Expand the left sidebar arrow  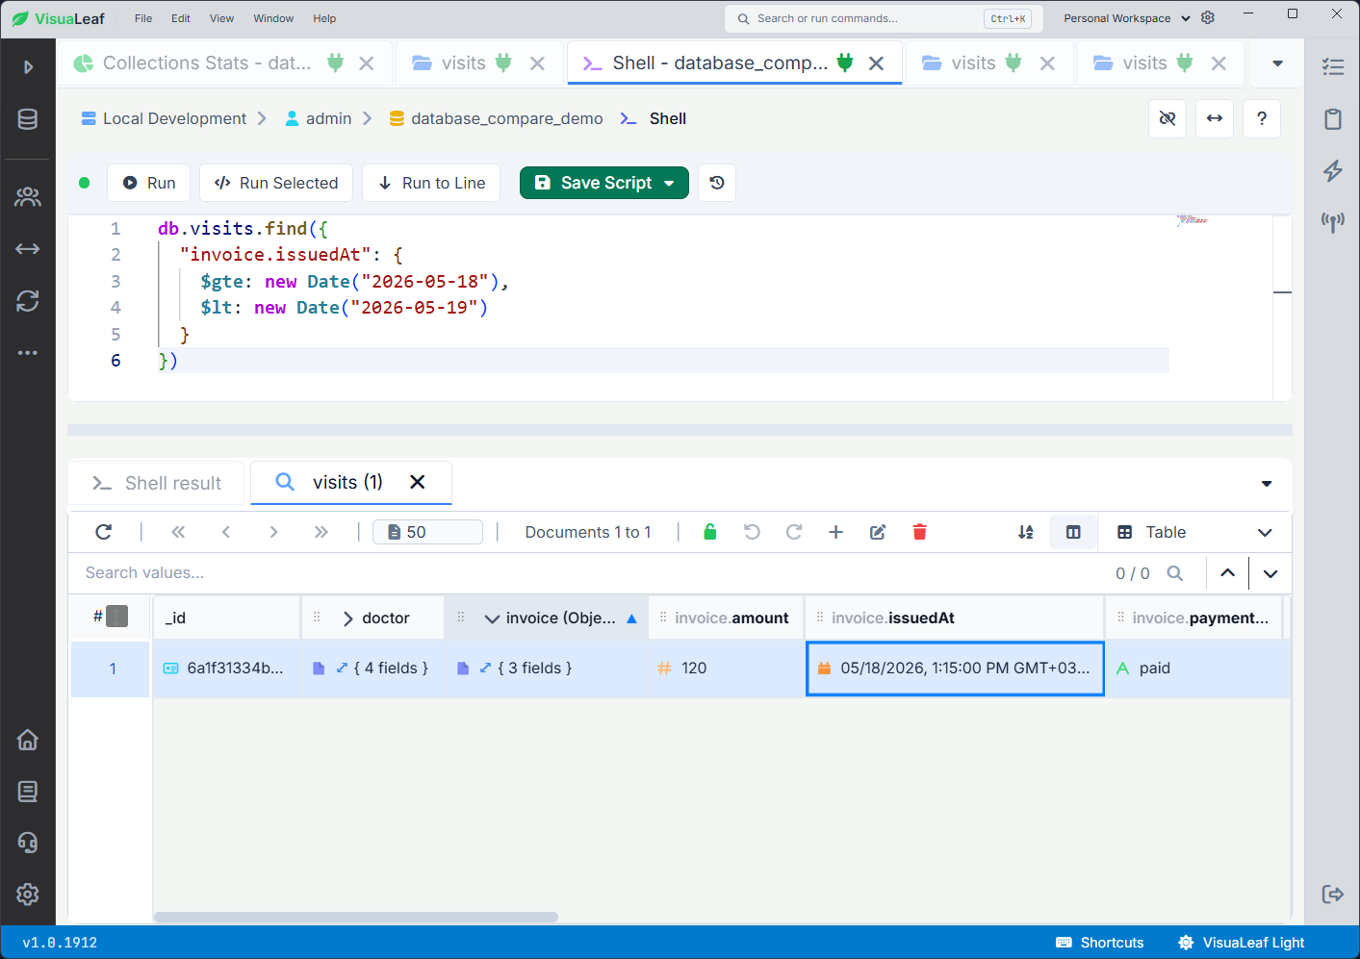coord(28,66)
